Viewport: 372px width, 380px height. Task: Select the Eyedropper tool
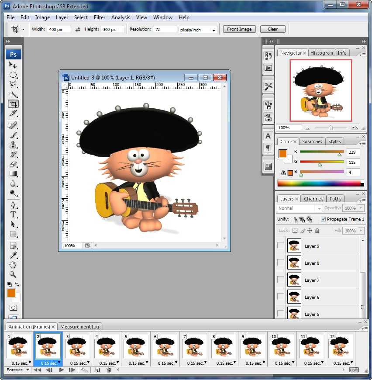point(13,255)
